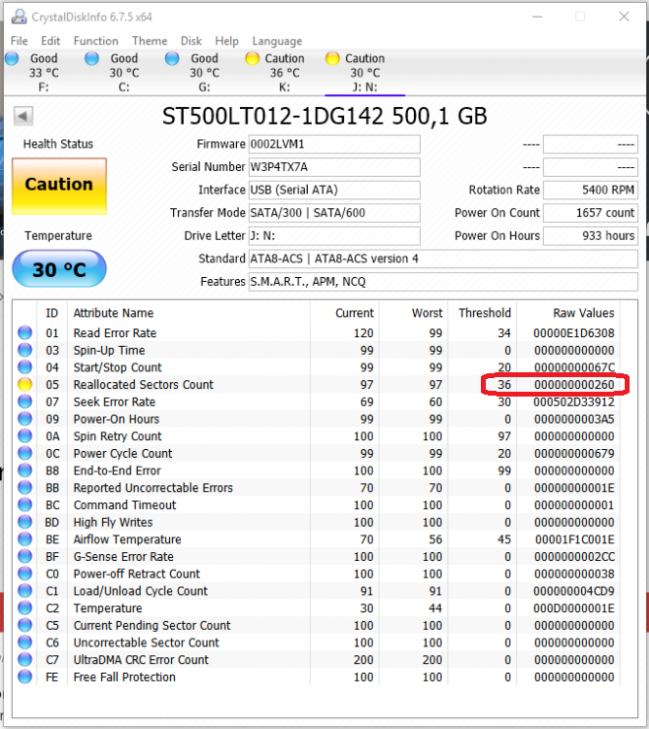Viewport: 649px width, 729px height.
Task: Click the raw value 00000000067C
Action: [x=574, y=367]
